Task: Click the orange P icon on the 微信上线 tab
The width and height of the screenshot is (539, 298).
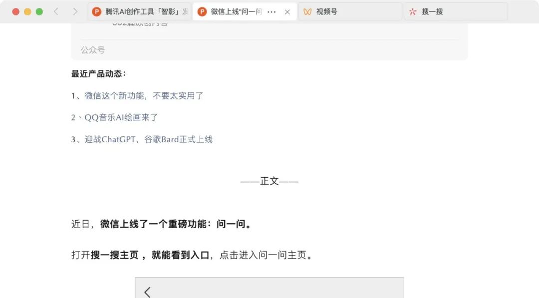Action: (202, 11)
